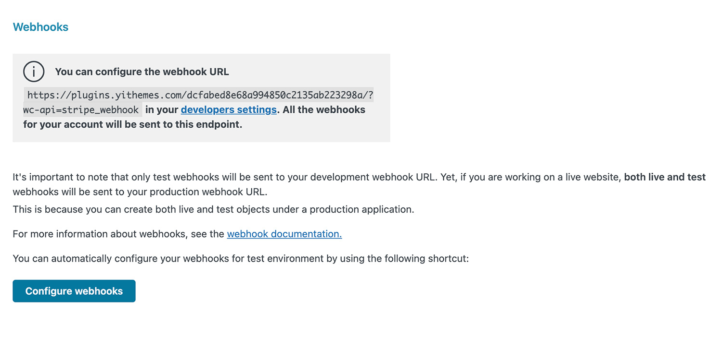The width and height of the screenshot is (722, 337).
Task: Click the 'in your' text before developers settings
Action: [162, 109]
